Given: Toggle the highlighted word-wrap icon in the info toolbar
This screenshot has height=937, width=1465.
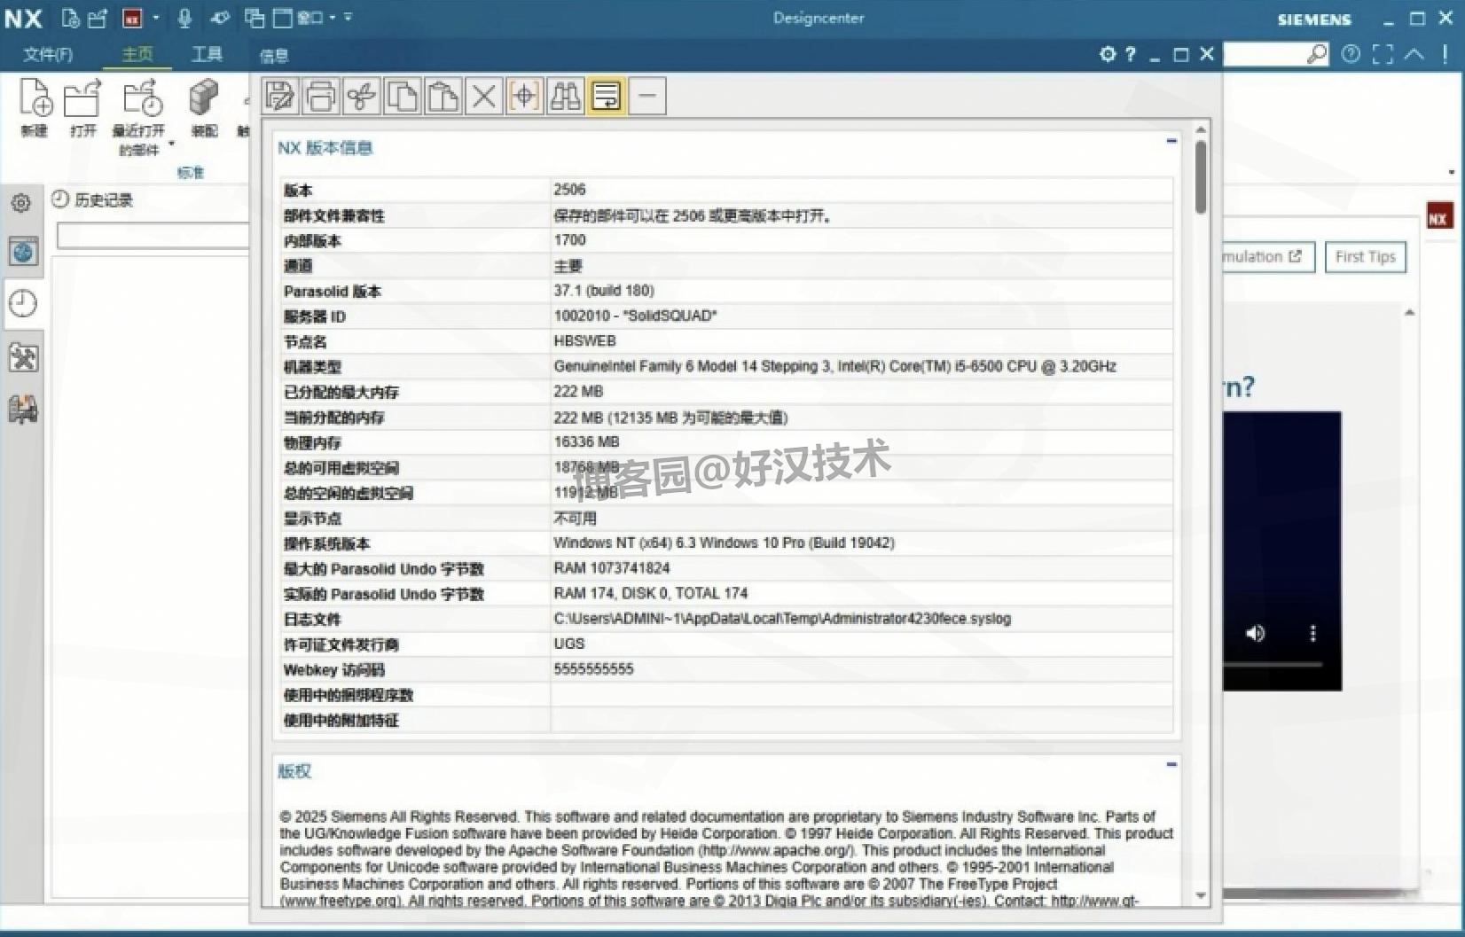Looking at the screenshot, I should click(607, 96).
